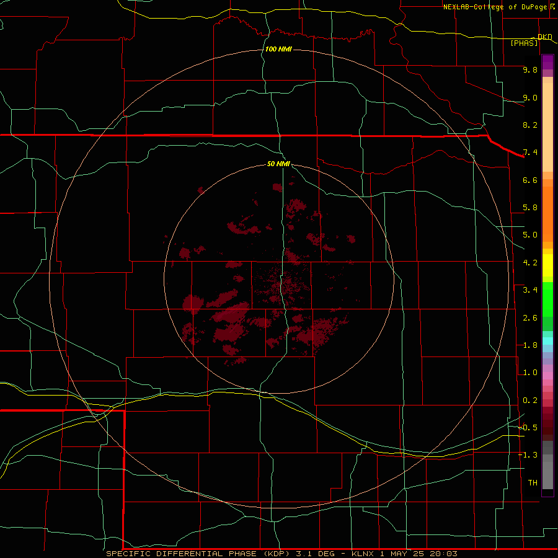The image size is (558, 558).
Task: Click the 9.0 scale value
Action: click(x=530, y=97)
